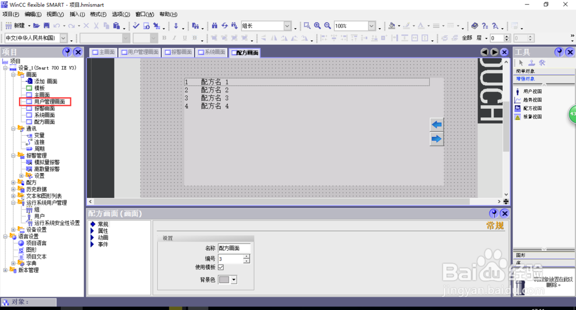Save the project with the floppy disk icon
Image resolution: width=576 pixels, height=310 pixels.
(46, 26)
